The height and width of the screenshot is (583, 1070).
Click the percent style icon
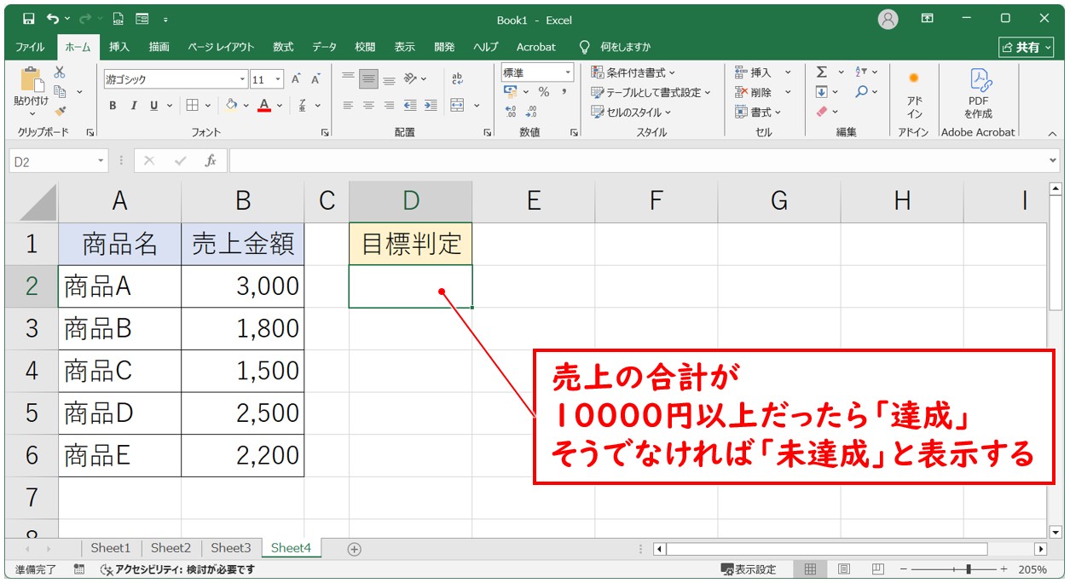tap(544, 92)
